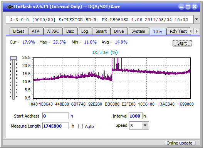Click the Online update button
203x148 pixels.
(x=180, y=143)
